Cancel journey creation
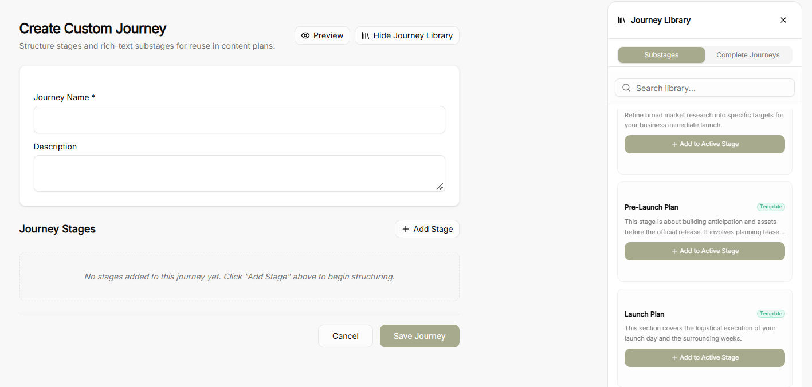812x387 pixels. pyautogui.click(x=346, y=336)
